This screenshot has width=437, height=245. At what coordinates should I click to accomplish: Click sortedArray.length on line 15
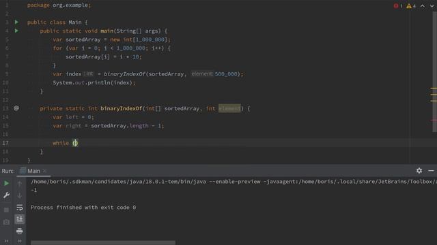click(x=119, y=125)
